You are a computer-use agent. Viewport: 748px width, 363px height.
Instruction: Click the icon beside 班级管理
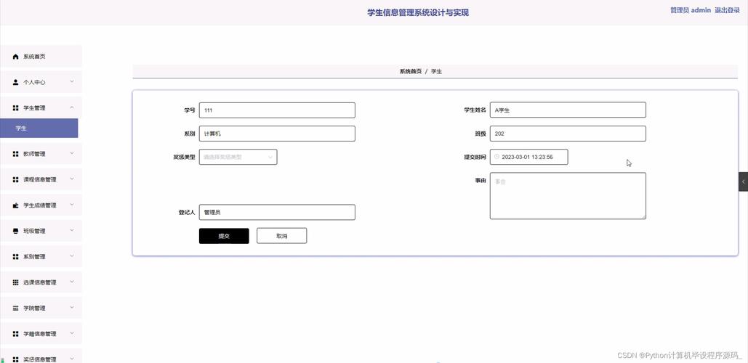click(16, 232)
